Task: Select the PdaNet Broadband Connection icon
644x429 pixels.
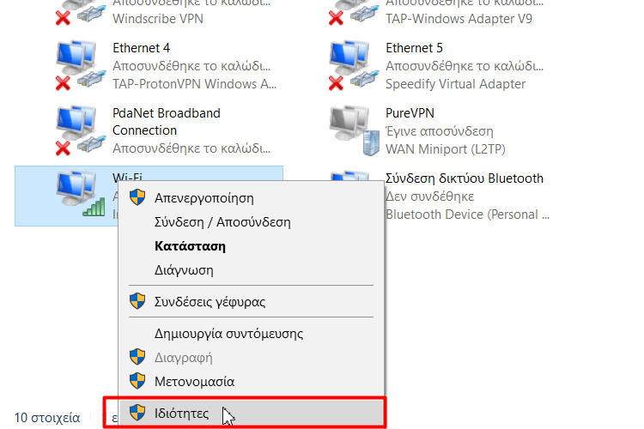Action: point(75,130)
